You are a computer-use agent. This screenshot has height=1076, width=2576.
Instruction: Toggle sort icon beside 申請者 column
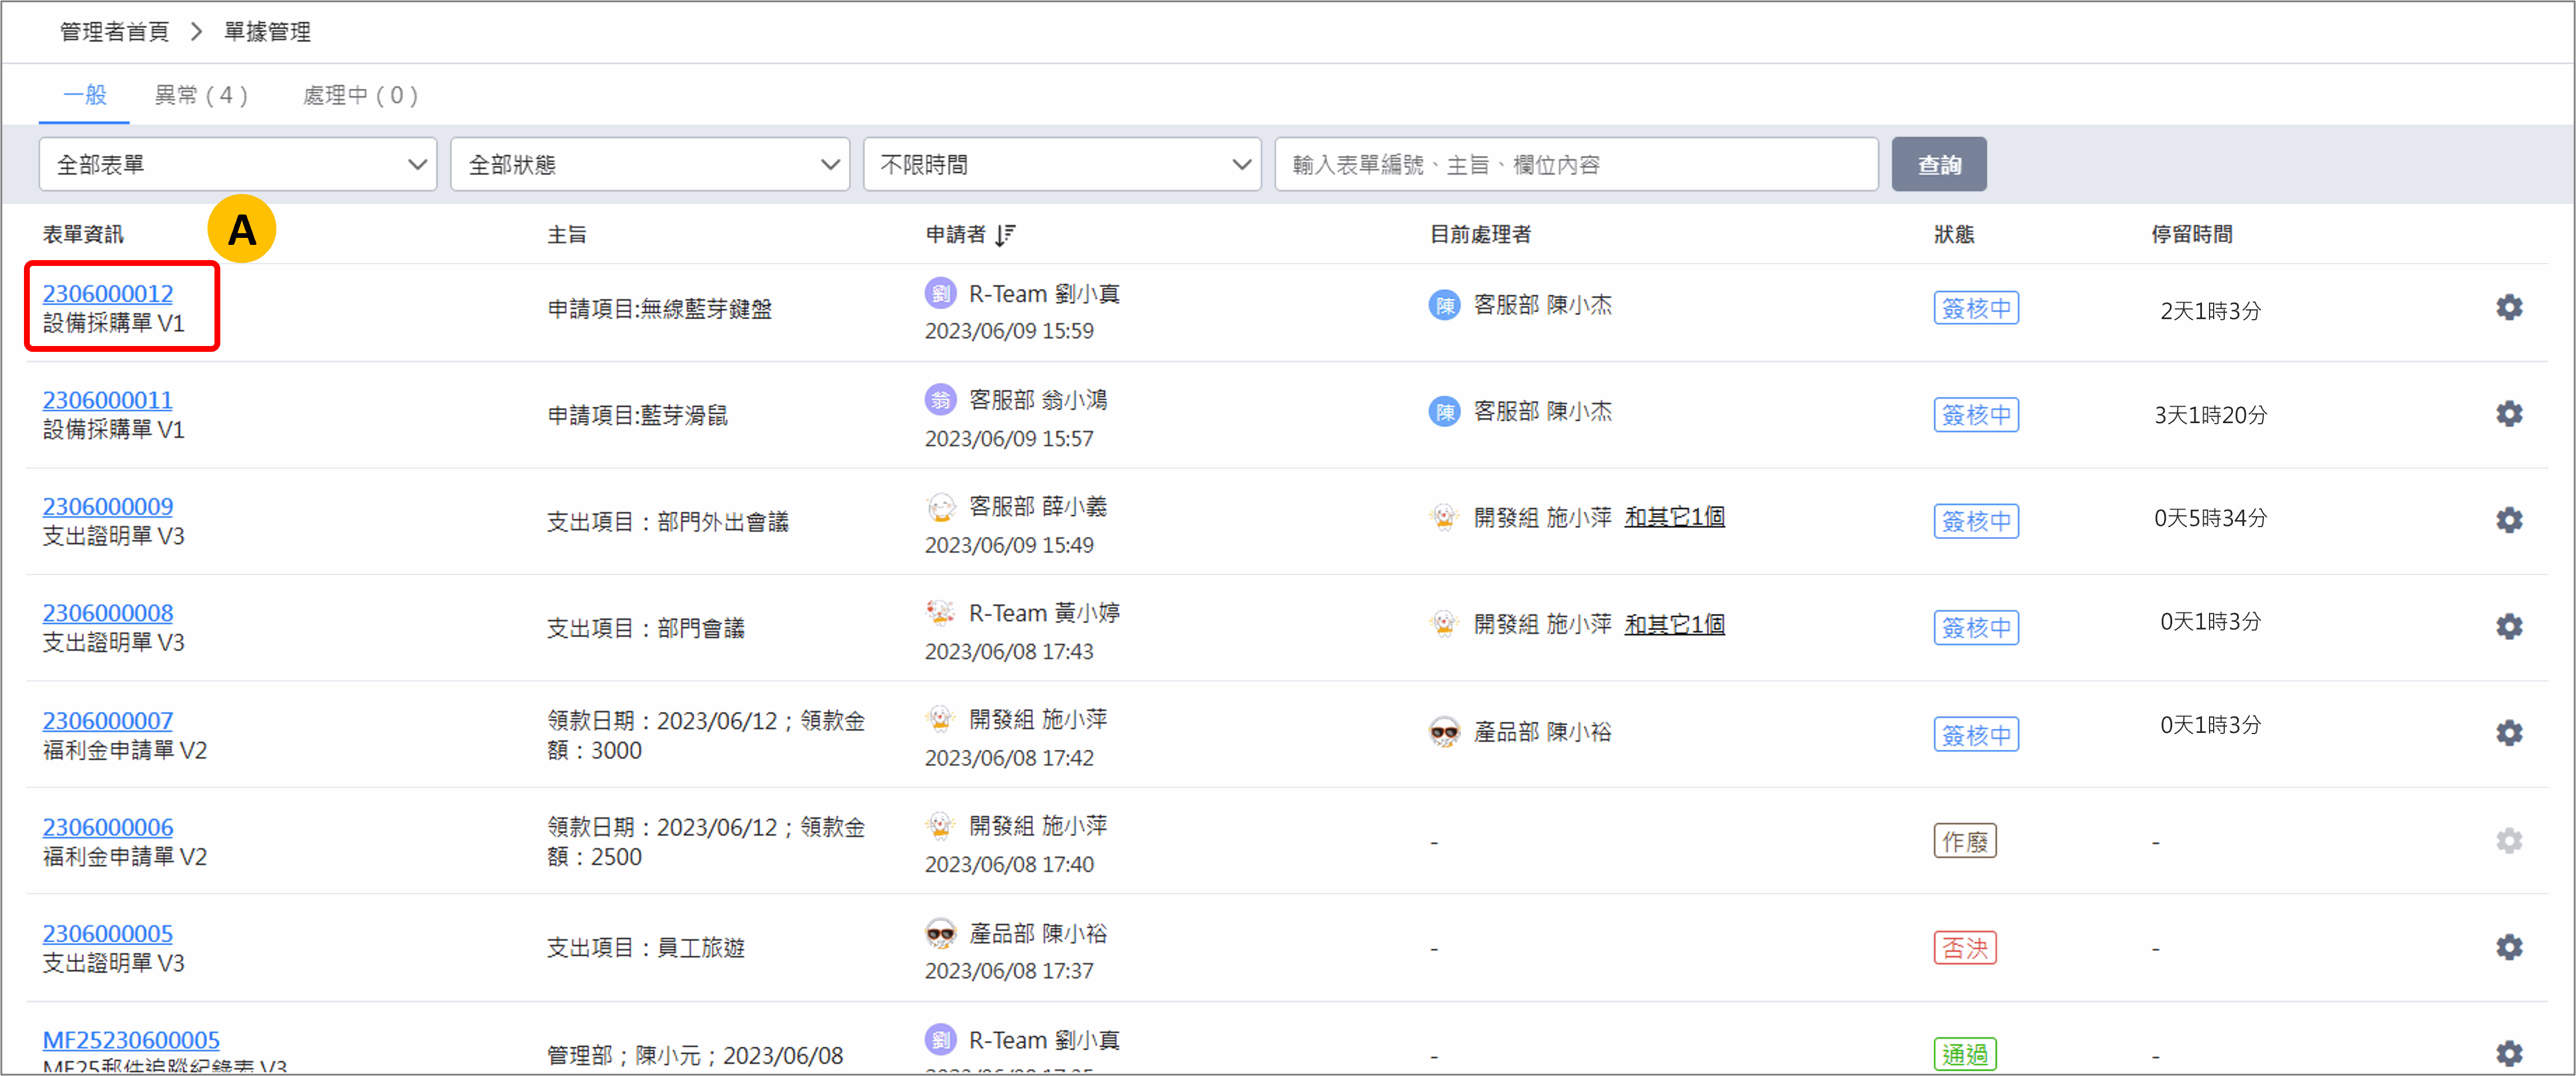tap(1005, 235)
